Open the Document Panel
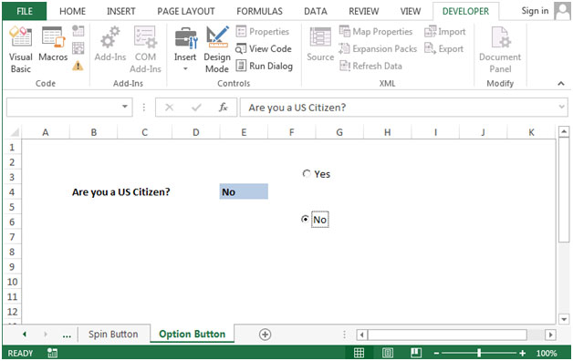 click(500, 49)
